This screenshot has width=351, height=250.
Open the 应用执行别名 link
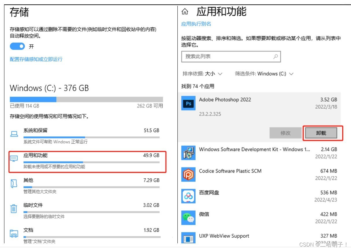[196, 24]
